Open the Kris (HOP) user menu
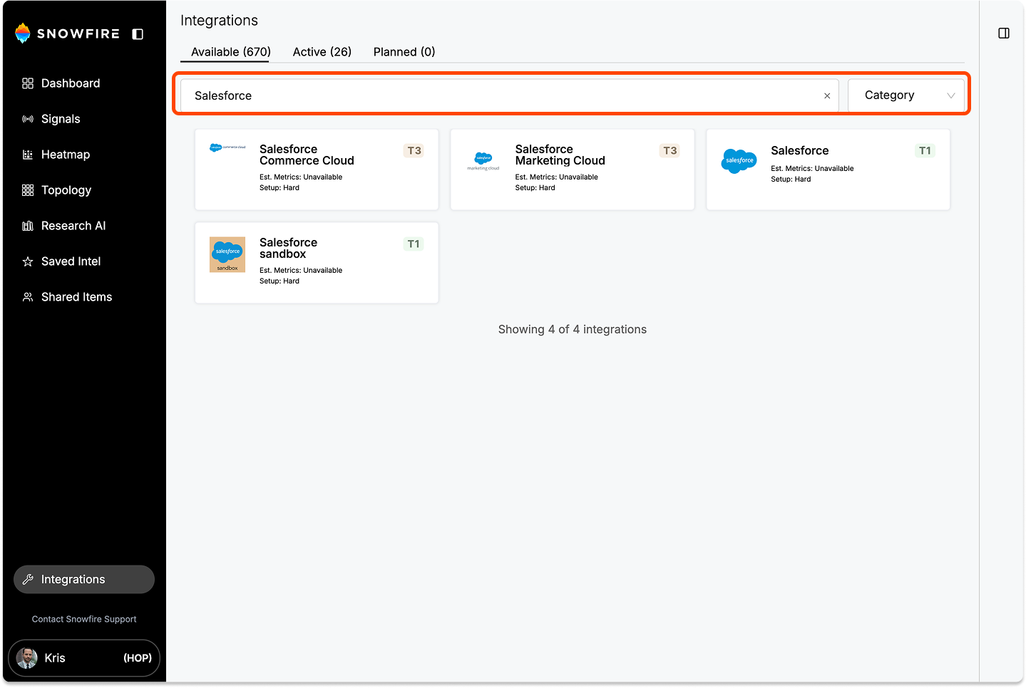Image resolution: width=1026 pixels, height=688 pixels. tap(84, 658)
